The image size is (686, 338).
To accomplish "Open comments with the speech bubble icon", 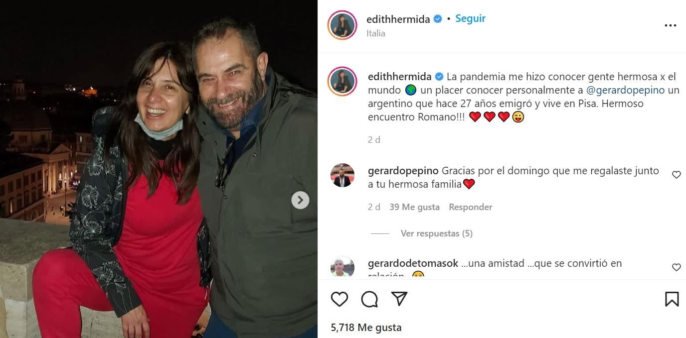I will point(369,299).
